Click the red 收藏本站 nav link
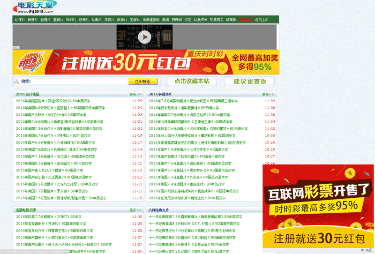Image resolution: width=375 pixels, height=254 pixels. (x=245, y=20)
